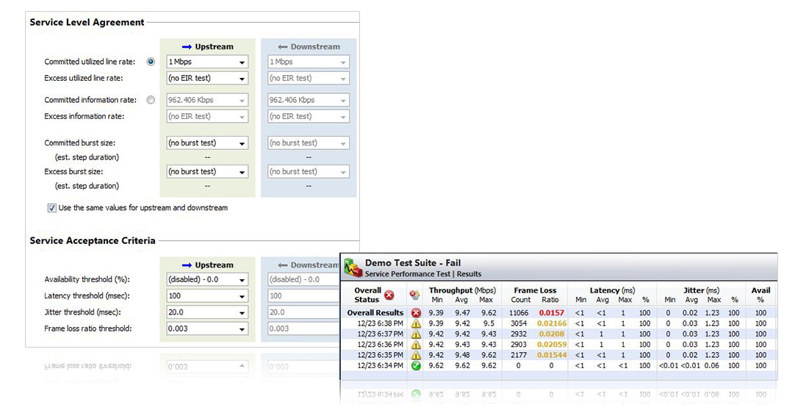The width and height of the screenshot is (795, 413).
Task: Click the green pass icon for 12/23 6:34 PM
Action: (x=416, y=366)
